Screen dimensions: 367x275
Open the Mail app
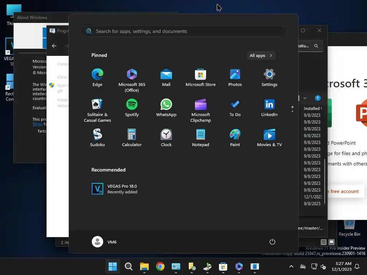[166, 78]
